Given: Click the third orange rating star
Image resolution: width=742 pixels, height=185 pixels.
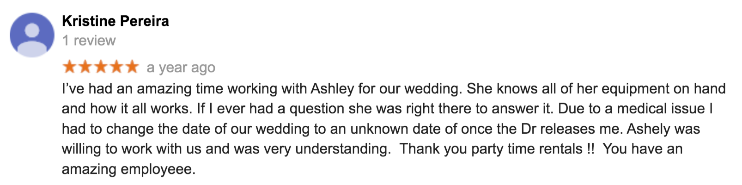Looking at the screenshot, I should tap(101, 67).
